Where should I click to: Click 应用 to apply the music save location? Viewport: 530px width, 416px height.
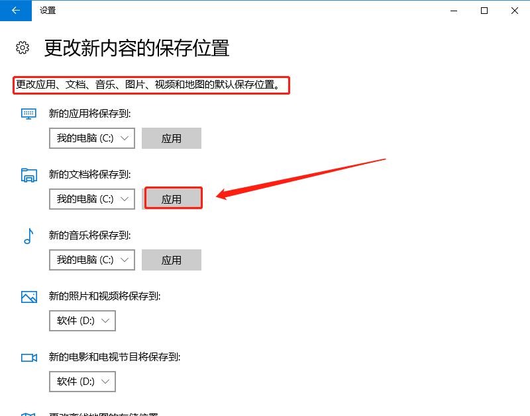coord(172,260)
